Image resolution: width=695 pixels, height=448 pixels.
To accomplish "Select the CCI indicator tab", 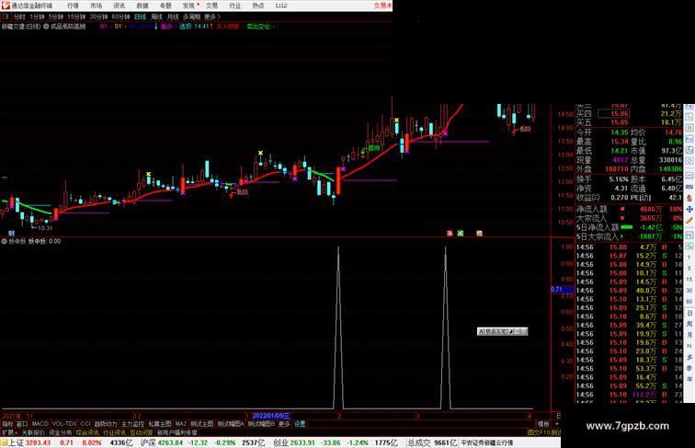I will (85, 424).
